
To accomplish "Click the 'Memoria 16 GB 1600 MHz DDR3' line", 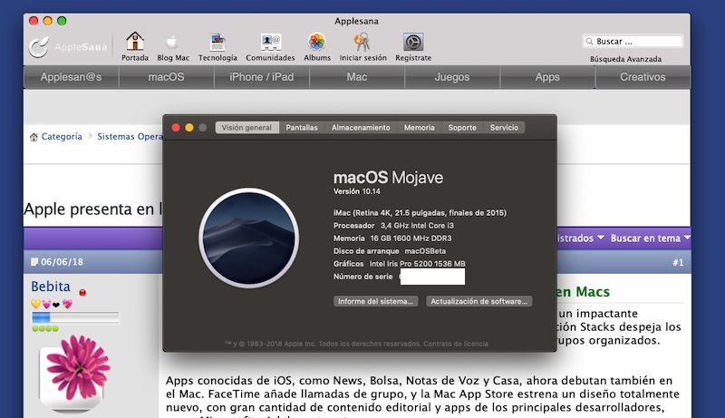I will coord(392,238).
